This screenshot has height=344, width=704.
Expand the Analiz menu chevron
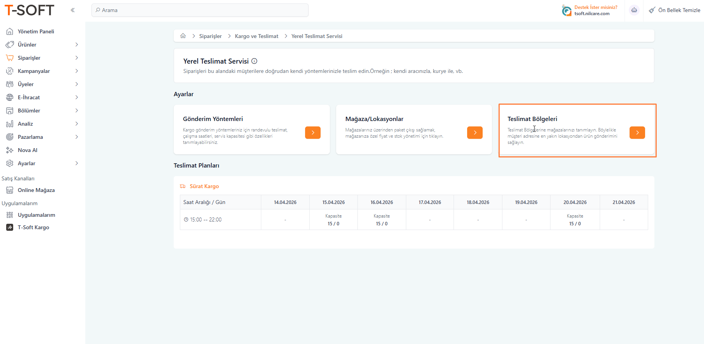77,124
